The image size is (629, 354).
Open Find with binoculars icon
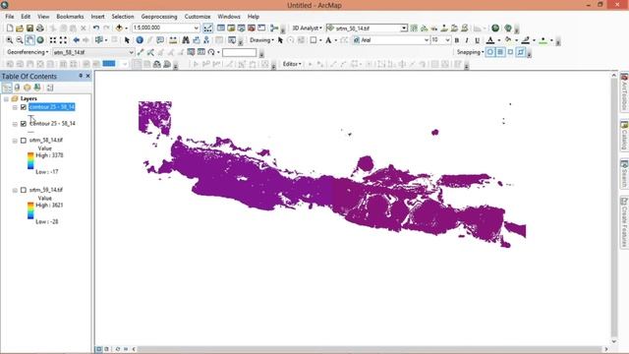pos(186,40)
